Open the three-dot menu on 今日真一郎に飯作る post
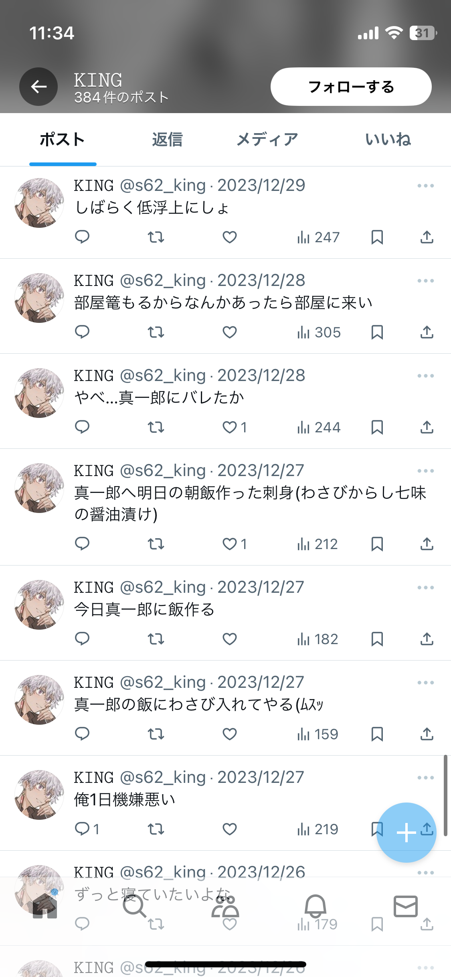This screenshot has width=451, height=977. coord(426,588)
